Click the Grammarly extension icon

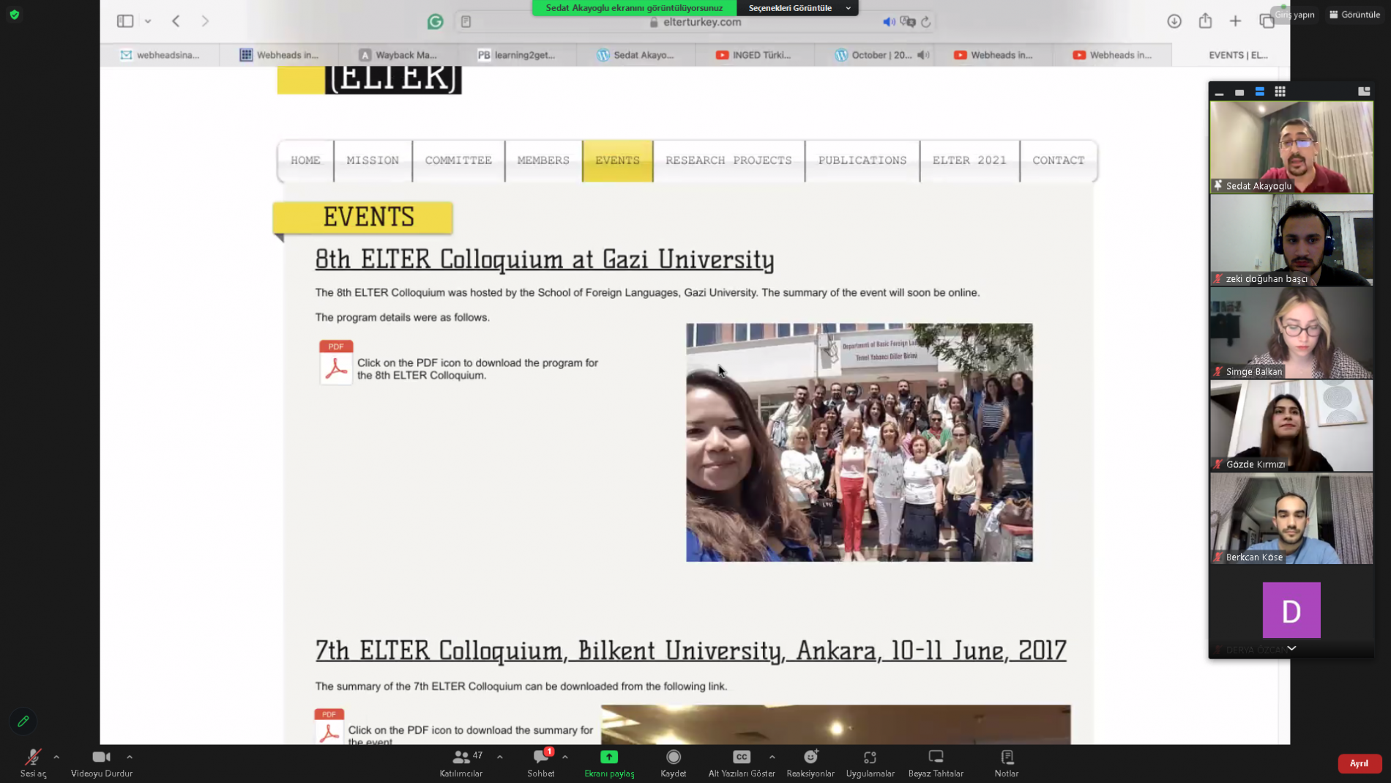(436, 22)
